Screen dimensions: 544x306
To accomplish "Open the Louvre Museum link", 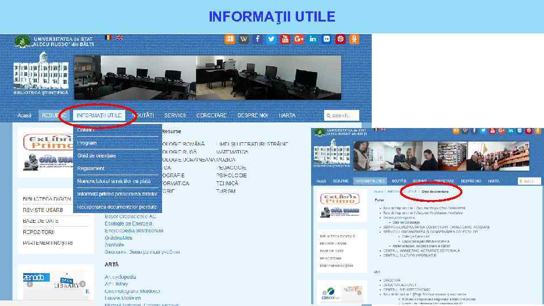I will pos(123,298).
